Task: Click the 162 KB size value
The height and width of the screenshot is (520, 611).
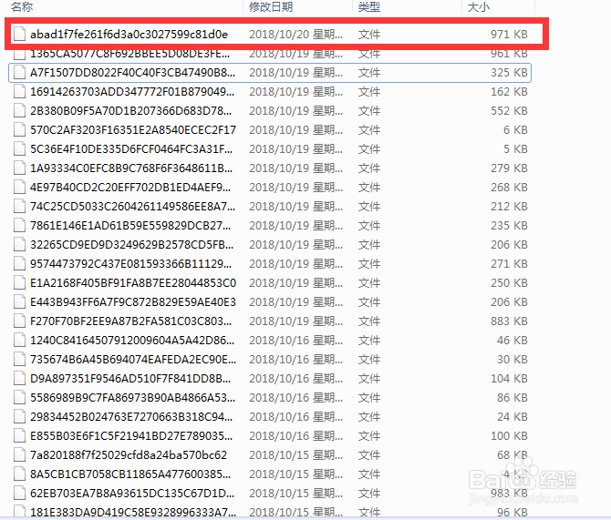Action: 509,92
